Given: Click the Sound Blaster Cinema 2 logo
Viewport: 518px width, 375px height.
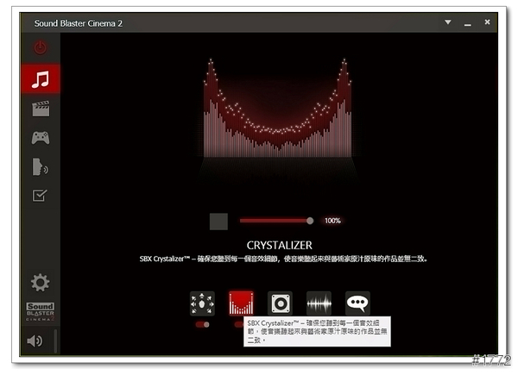Looking at the screenshot, I should tap(41, 312).
